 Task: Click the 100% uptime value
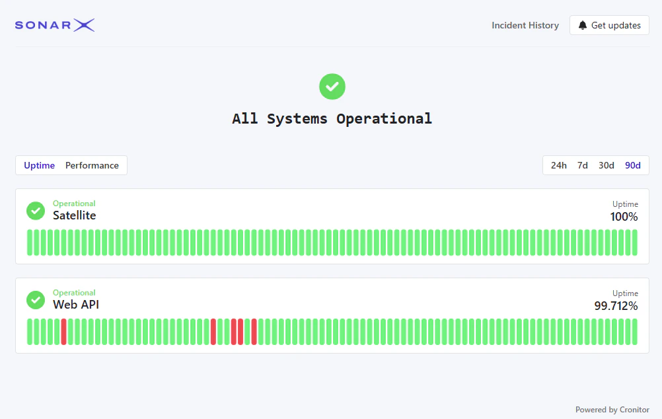tap(624, 217)
